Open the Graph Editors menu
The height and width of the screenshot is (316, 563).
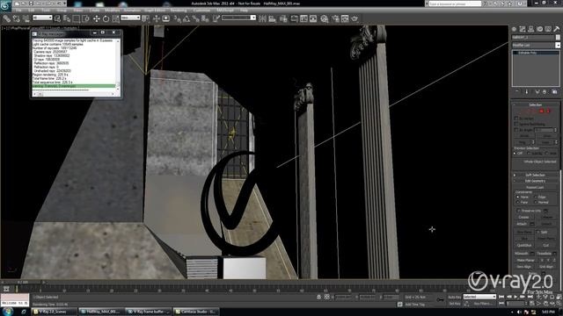pyautogui.click(x=155, y=11)
